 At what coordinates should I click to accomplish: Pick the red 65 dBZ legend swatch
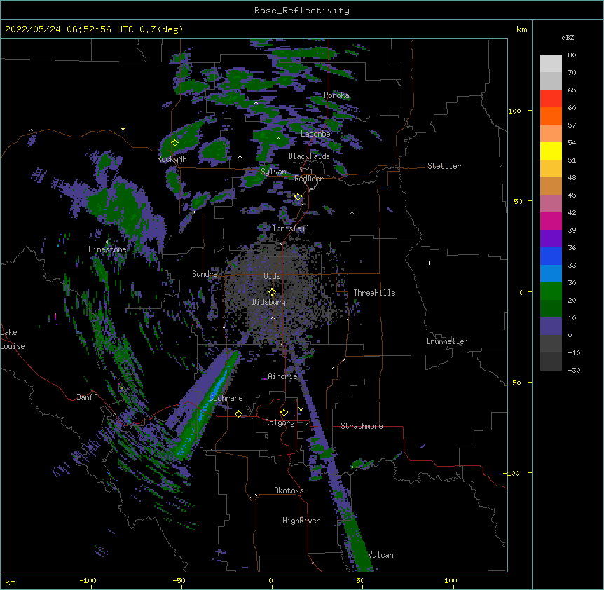[551, 99]
